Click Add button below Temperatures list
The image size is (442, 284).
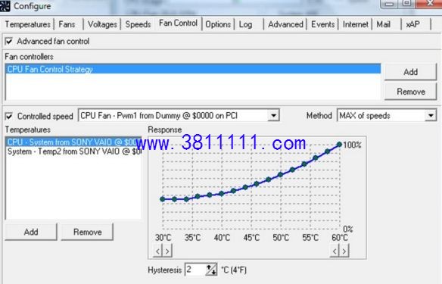31,232
